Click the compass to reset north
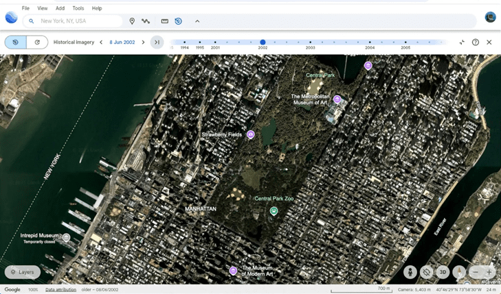This screenshot has height=294, width=501. point(459,272)
